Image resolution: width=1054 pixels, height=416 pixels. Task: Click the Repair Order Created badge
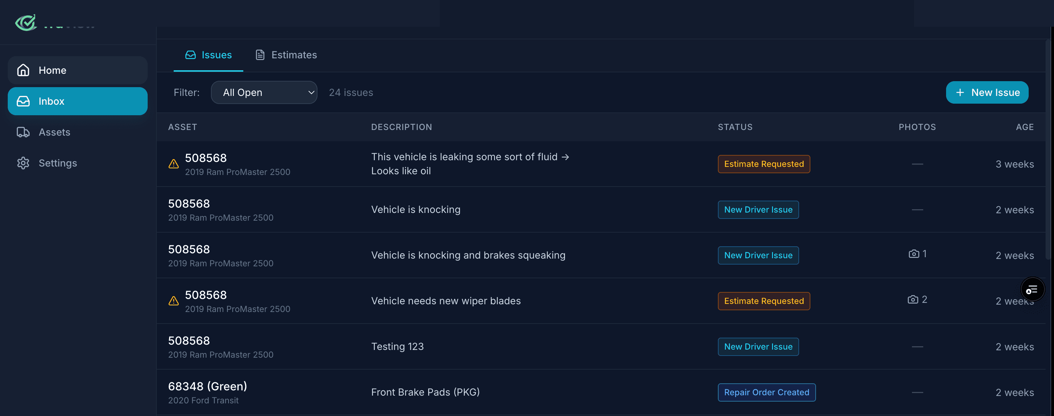(767, 392)
